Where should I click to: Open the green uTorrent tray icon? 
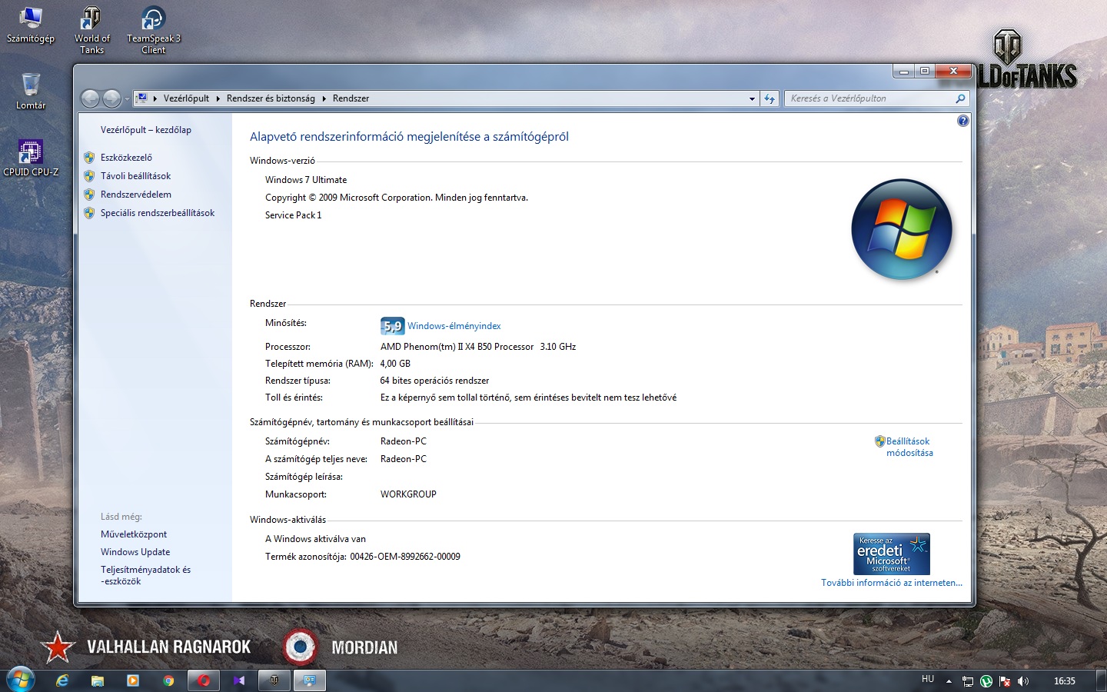pyautogui.click(x=986, y=681)
